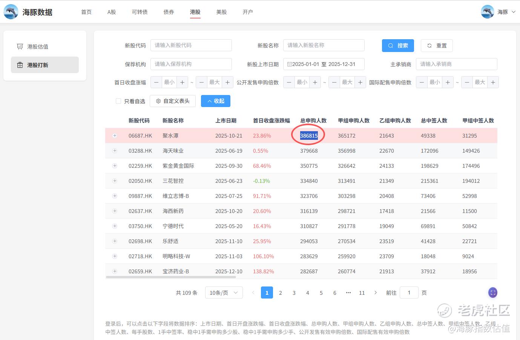Decrease 公开发售申购倍数 minimum value

point(289,82)
